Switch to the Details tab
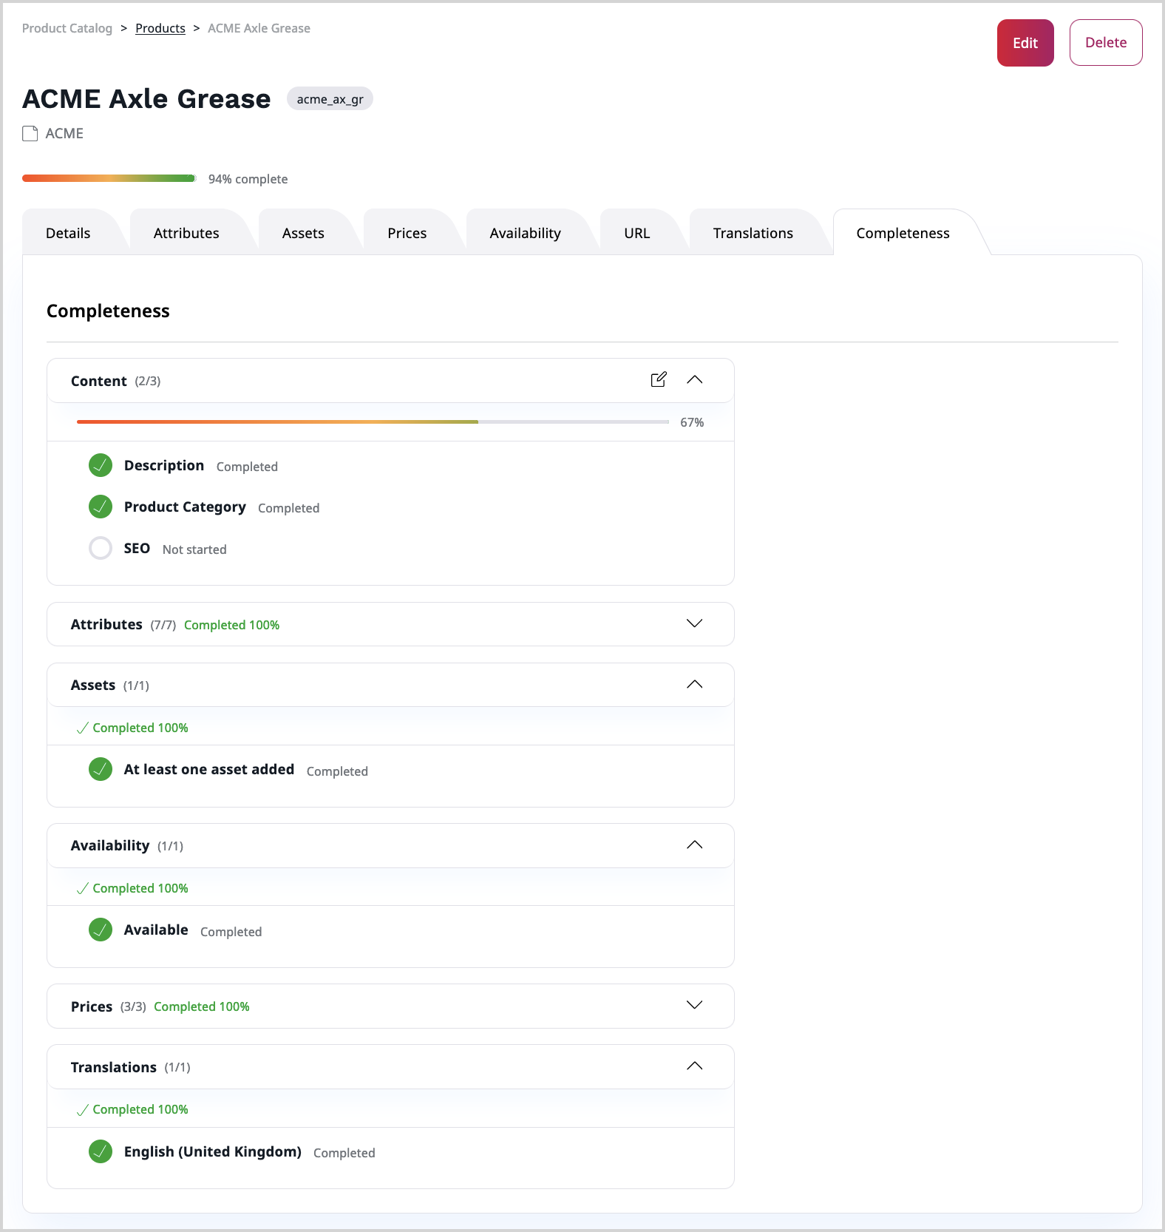 coord(68,233)
